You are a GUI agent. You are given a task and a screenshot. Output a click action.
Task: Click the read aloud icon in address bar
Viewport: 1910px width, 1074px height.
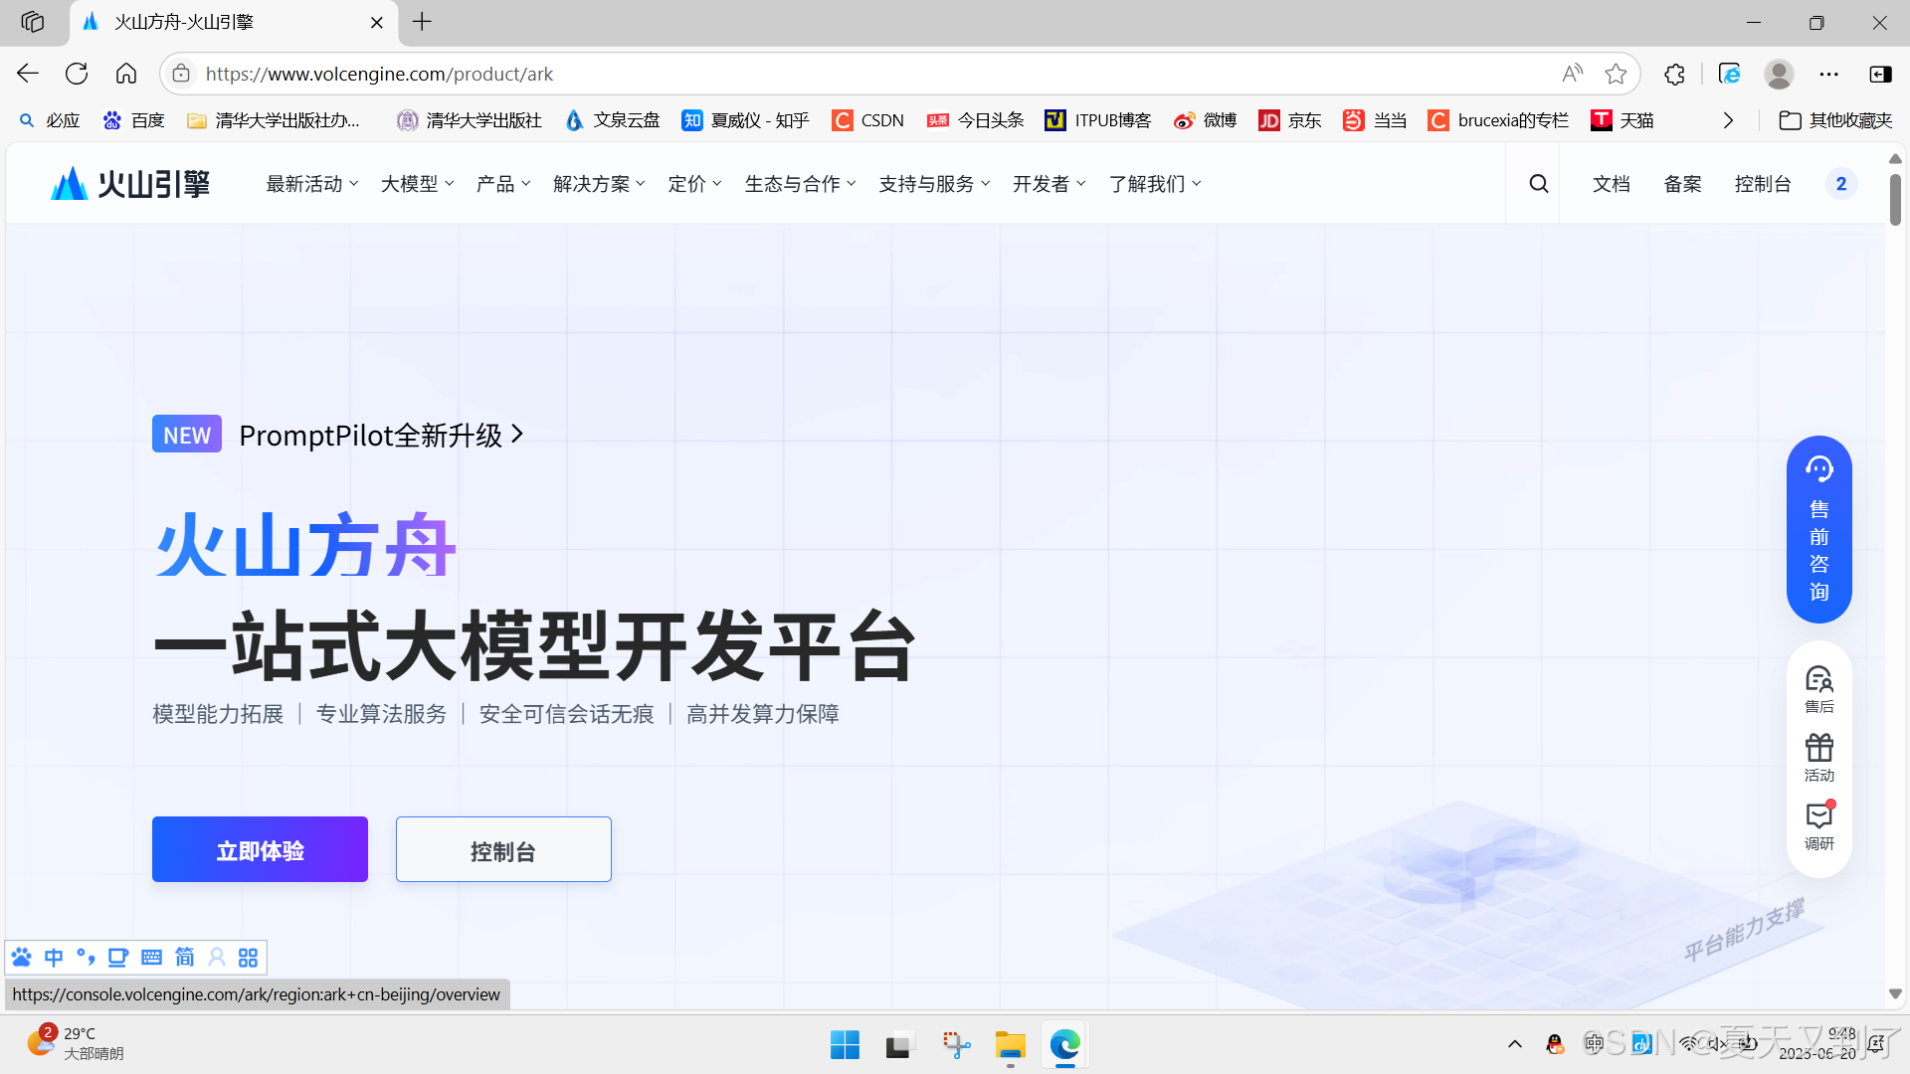1572,74
